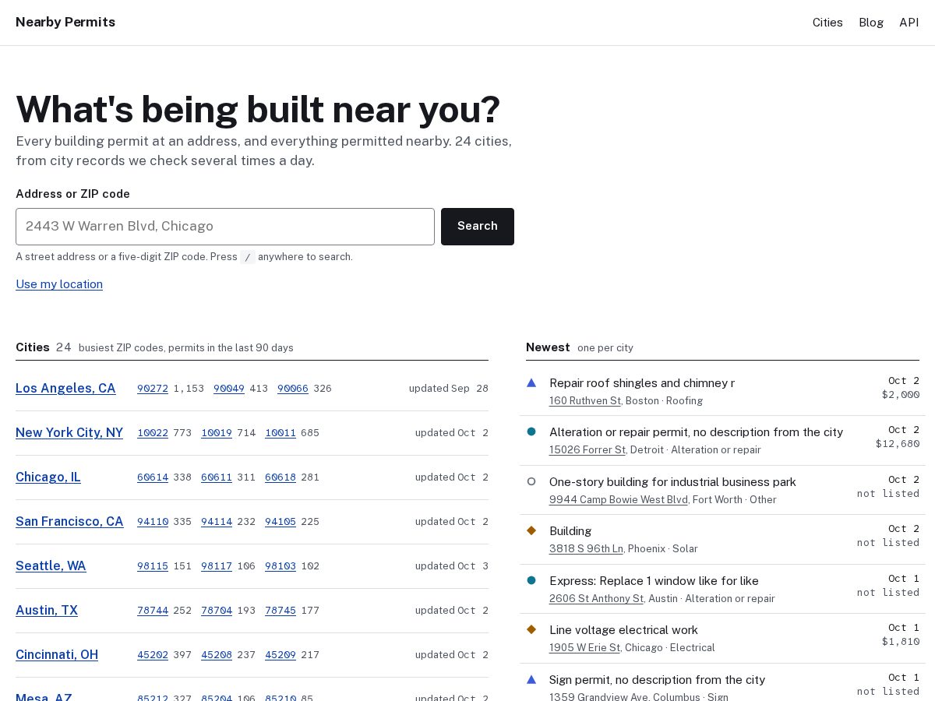This screenshot has width=935, height=701.
Task: Click the 'Line voltage electrical work' title
Action: tap(623, 630)
